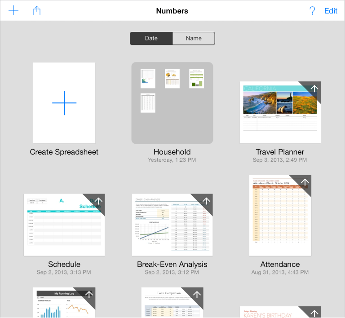Open the My Running Log spreadsheet

coord(64,302)
